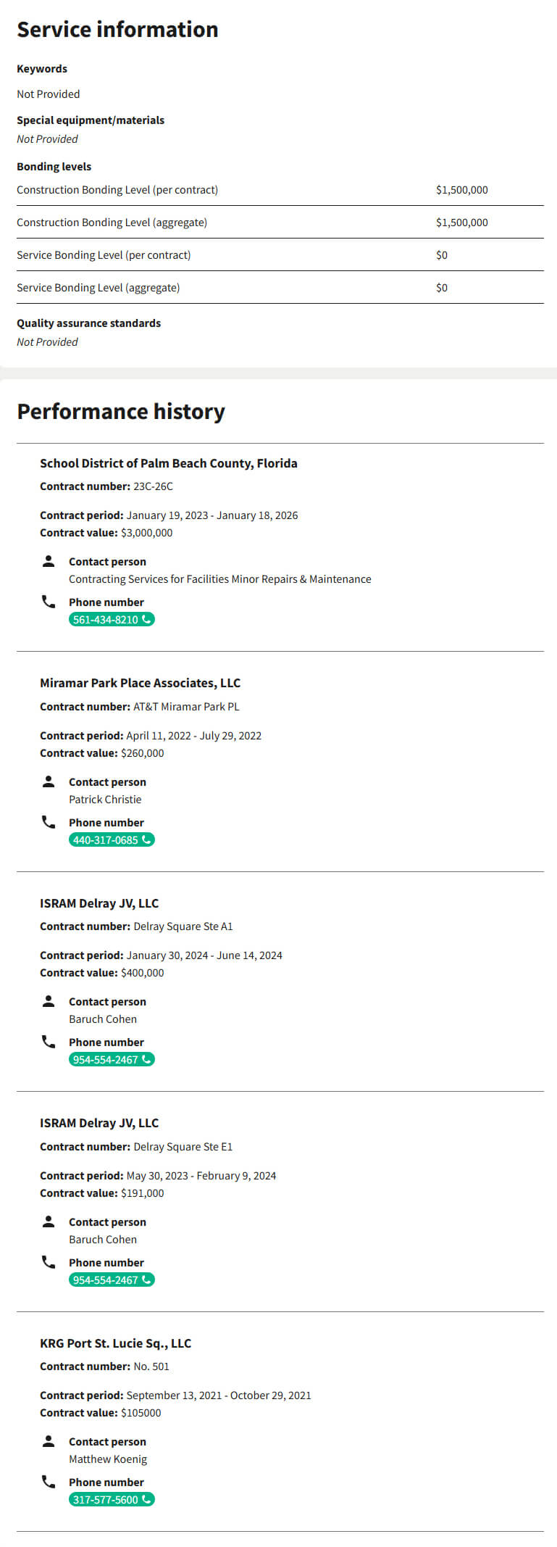Click black handset icon in Delray Square Ste A1 entry
The image size is (557, 1547).
[x=49, y=1042]
